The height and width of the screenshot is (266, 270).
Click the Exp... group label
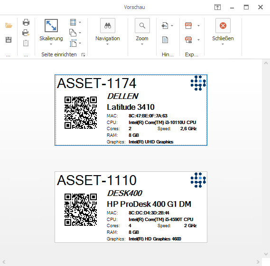coord(192,54)
